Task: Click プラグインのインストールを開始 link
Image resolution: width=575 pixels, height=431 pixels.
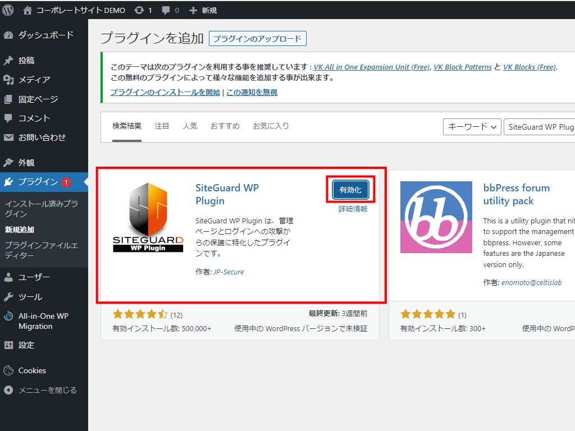Action: coord(165,92)
